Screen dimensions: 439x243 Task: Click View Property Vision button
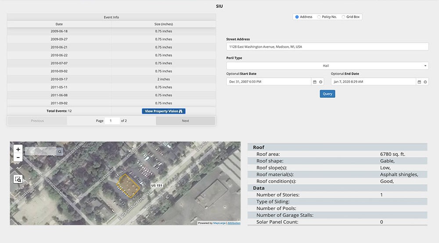click(163, 111)
